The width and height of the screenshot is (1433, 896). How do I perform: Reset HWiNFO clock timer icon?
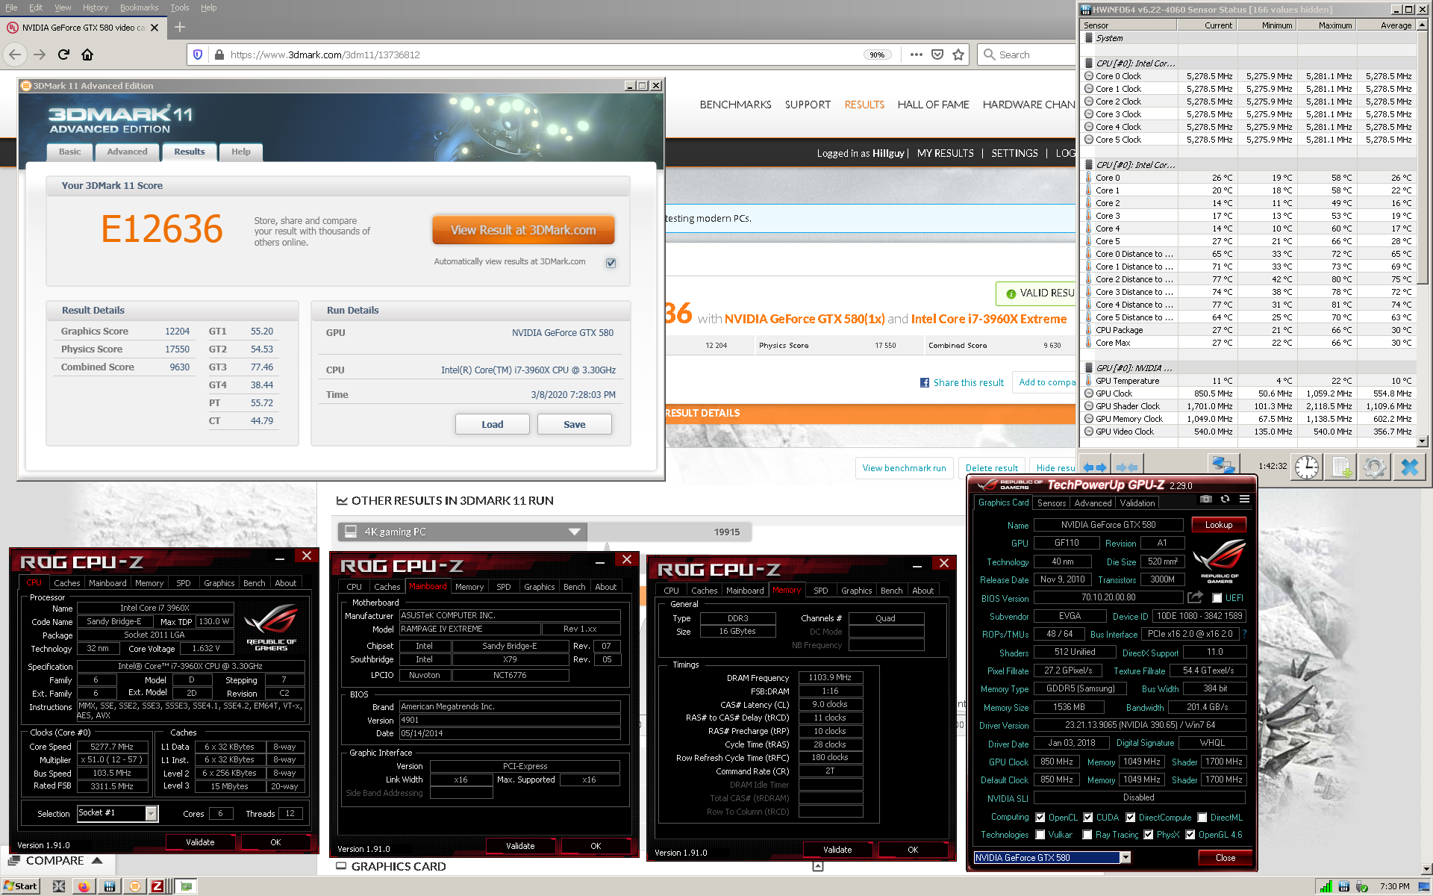[1306, 467]
